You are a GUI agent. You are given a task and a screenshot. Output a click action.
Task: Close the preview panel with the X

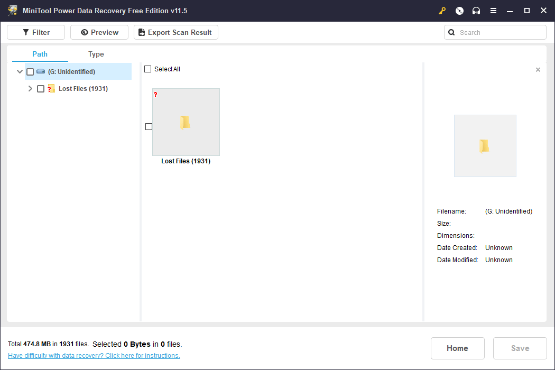[x=538, y=69]
